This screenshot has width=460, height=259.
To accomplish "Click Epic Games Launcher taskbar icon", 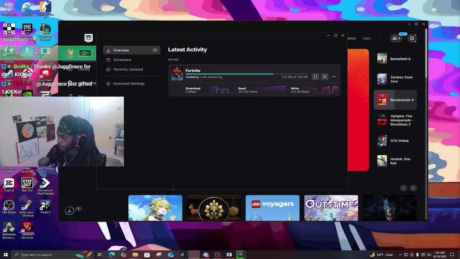I will pos(241,255).
